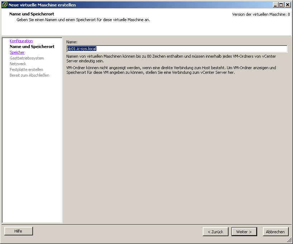Select the Netzwerk step in sidebar
The width and height of the screenshot is (293, 244).
click(18, 64)
